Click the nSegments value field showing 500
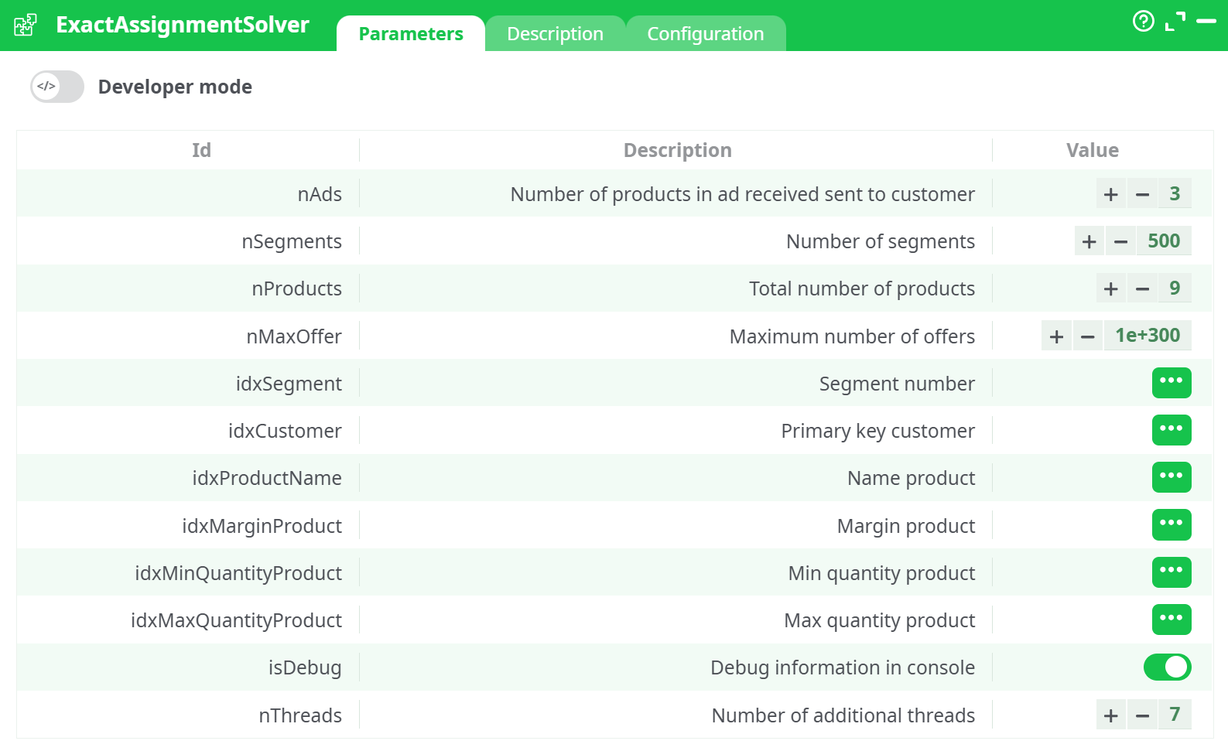 point(1163,241)
